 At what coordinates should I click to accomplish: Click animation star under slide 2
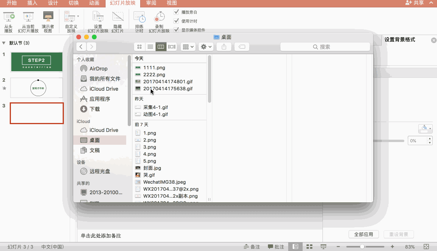click(x=4, y=88)
